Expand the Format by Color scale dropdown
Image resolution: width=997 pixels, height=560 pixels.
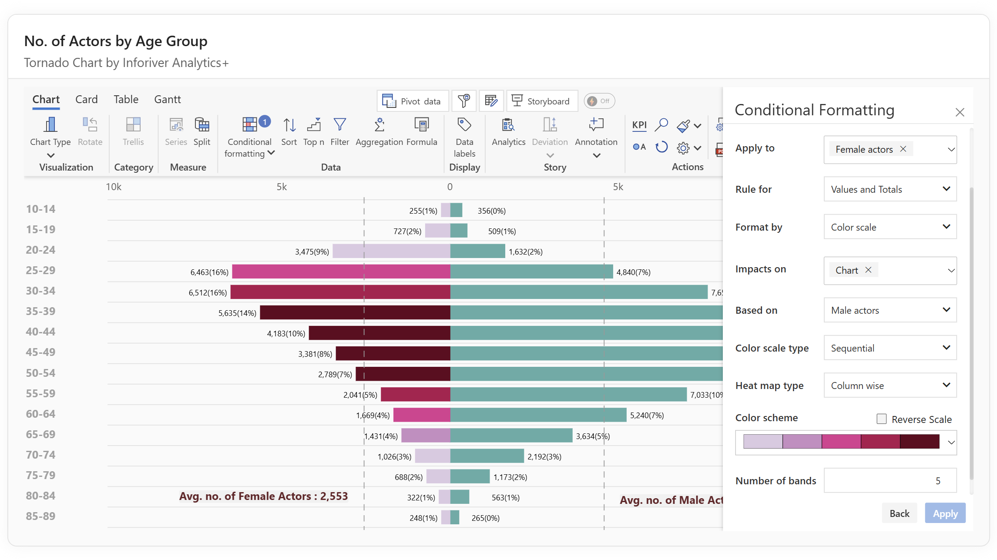coord(890,227)
